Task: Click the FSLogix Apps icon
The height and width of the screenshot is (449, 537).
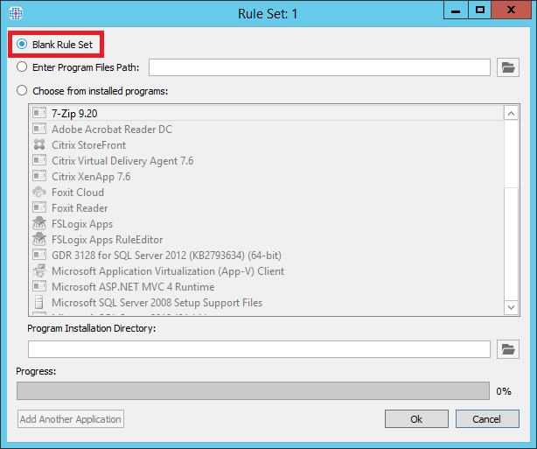Action: (39, 223)
